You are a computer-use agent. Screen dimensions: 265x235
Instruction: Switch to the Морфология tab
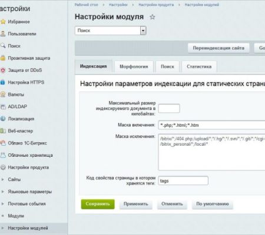point(134,67)
